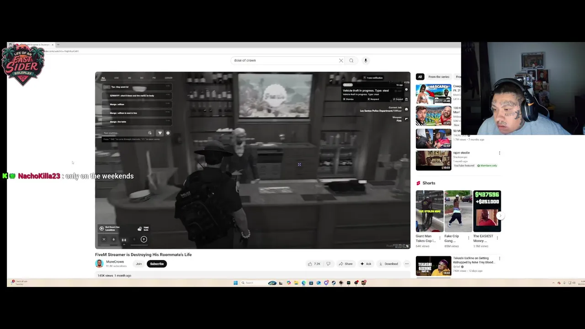The image size is (585, 329).
Task: Click video title 'FiveM Streamer is Destroying'
Action: 143,255
